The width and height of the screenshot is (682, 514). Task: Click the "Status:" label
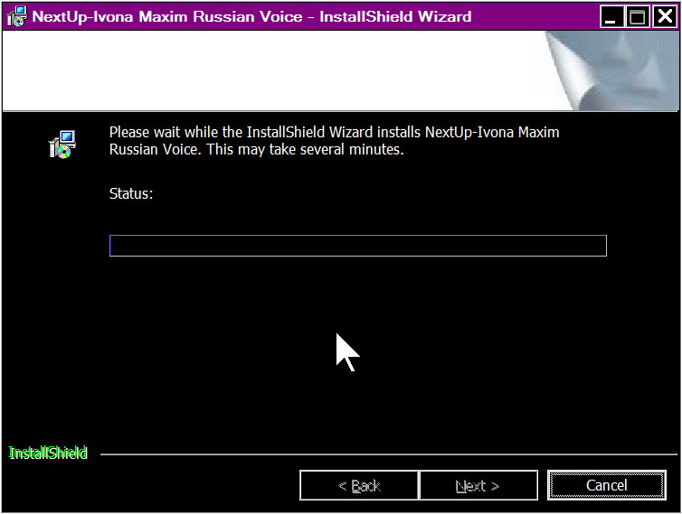(x=131, y=193)
